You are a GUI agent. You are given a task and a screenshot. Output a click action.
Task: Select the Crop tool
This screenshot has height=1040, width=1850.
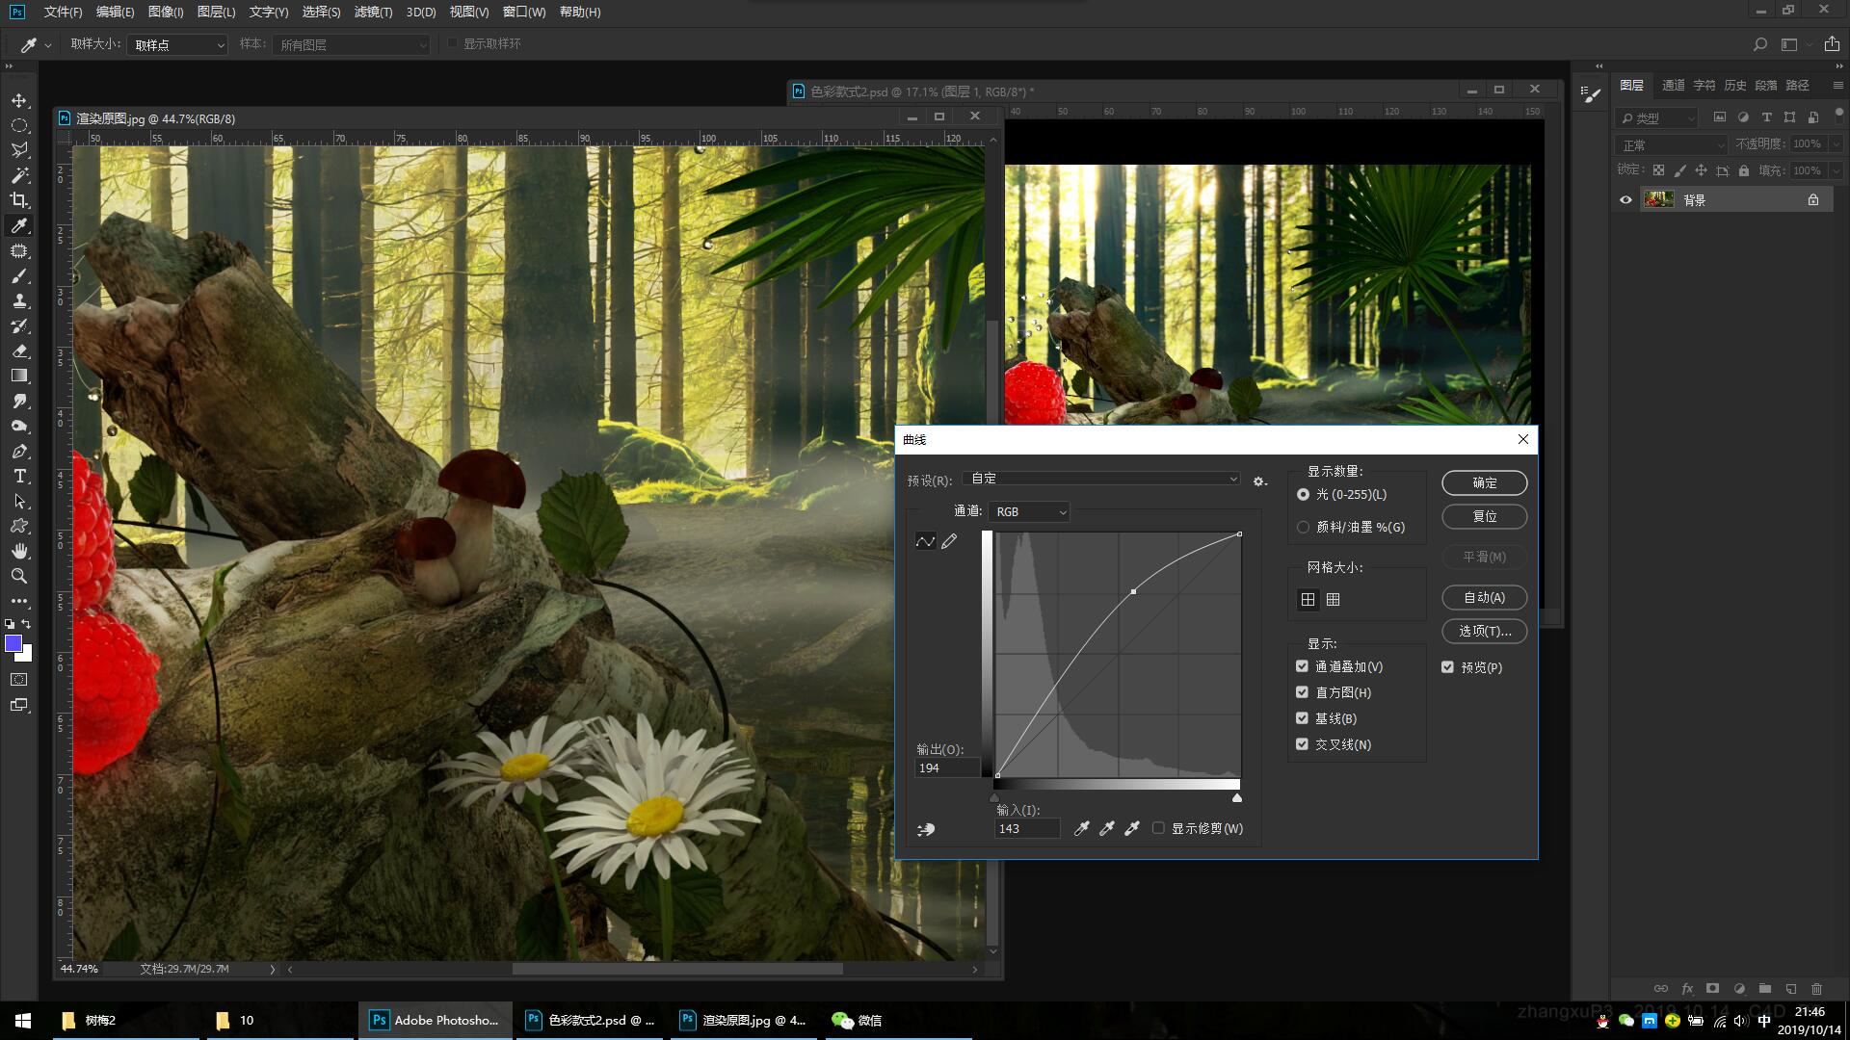(x=19, y=200)
